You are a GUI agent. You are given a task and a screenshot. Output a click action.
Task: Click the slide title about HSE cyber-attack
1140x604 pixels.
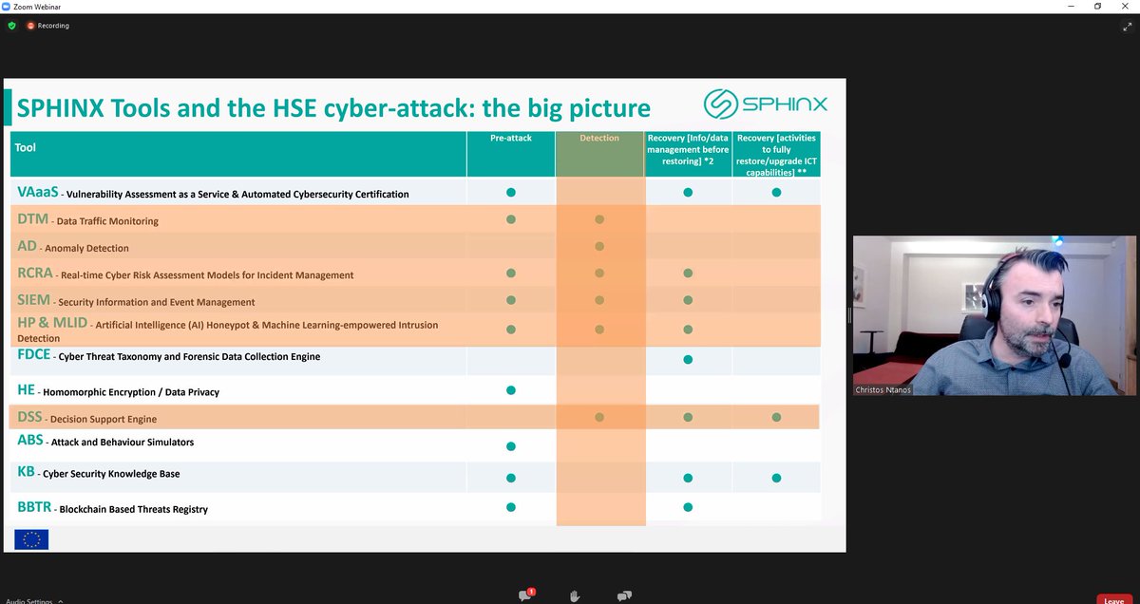click(x=333, y=107)
